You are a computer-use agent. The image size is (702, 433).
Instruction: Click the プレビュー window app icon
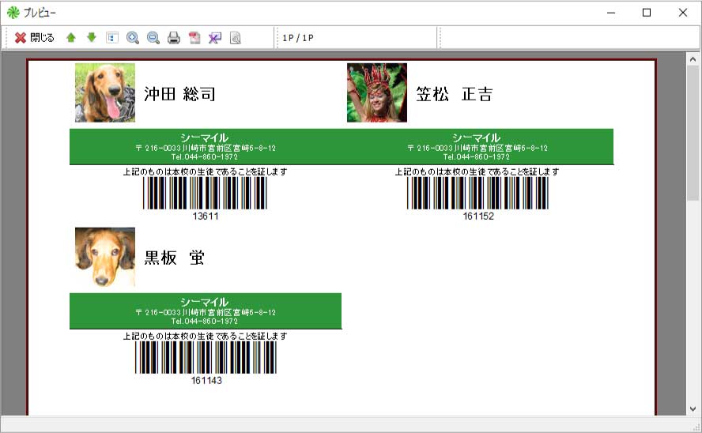[x=13, y=13]
